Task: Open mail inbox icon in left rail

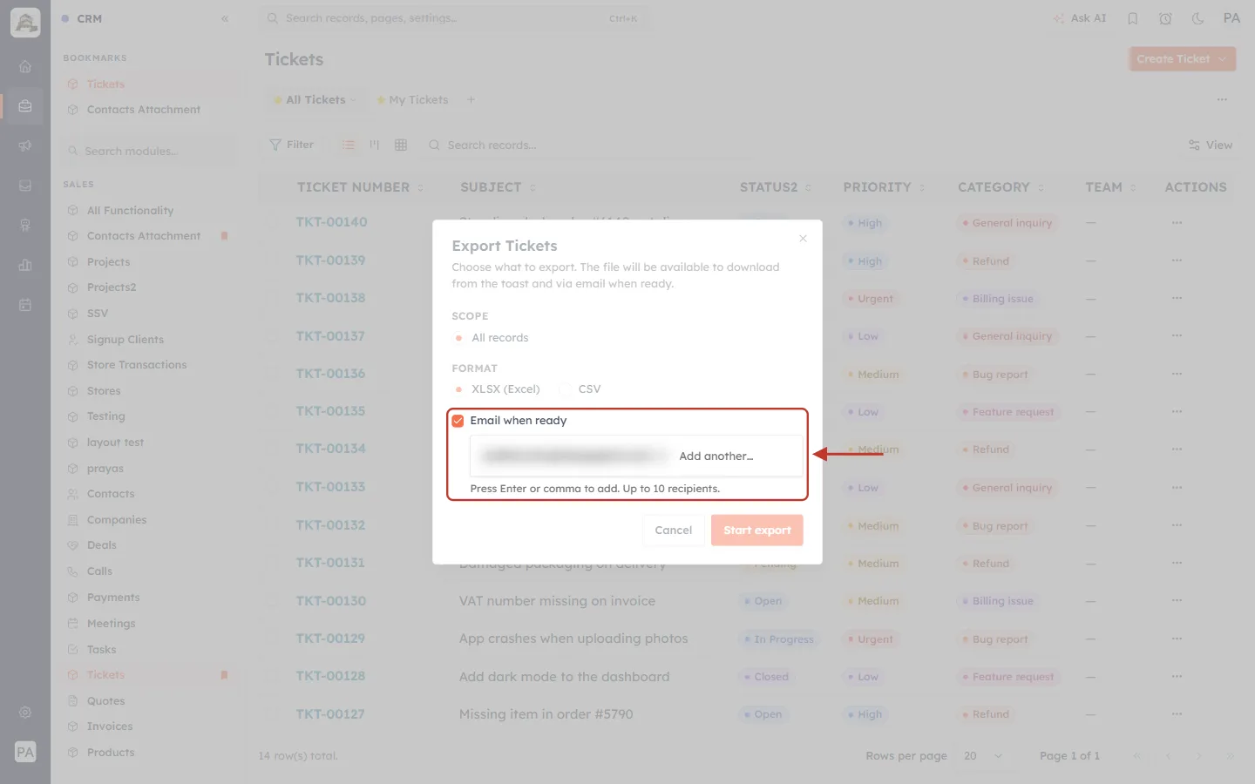Action: [x=25, y=186]
